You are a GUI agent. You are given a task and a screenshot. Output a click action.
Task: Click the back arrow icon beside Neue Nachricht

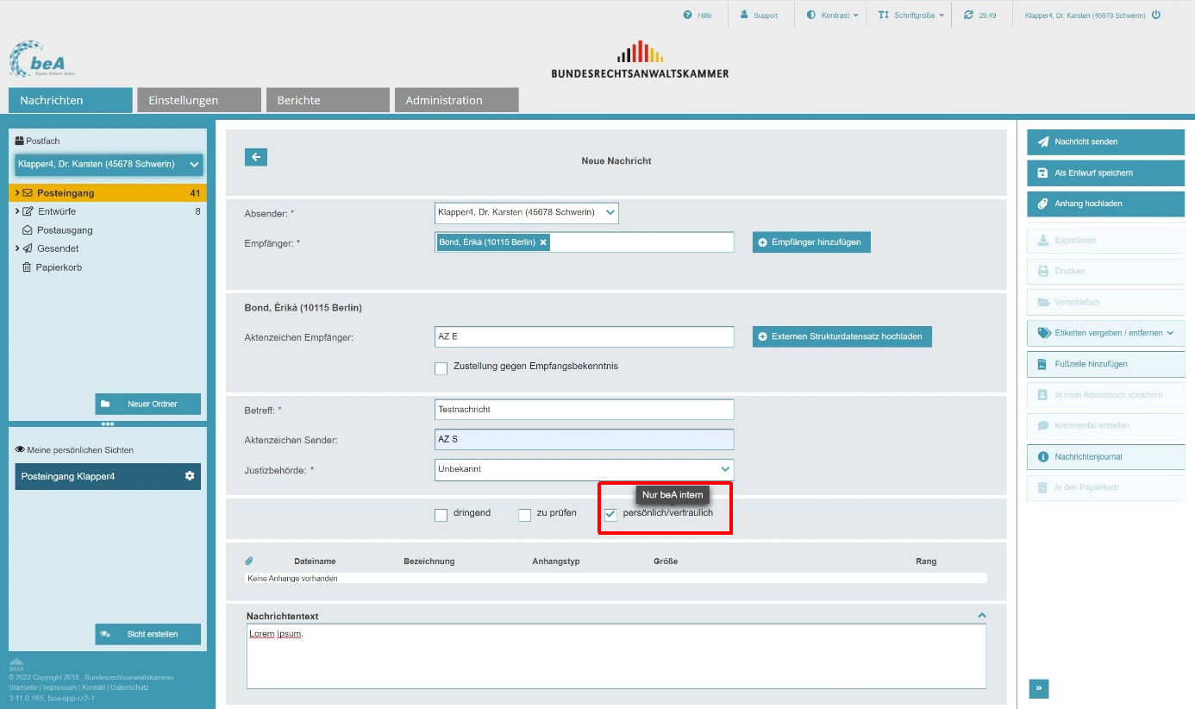coord(256,157)
